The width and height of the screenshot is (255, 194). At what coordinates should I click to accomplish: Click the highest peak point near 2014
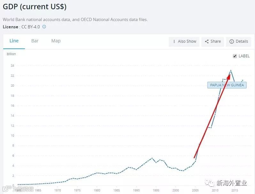(231, 70)
